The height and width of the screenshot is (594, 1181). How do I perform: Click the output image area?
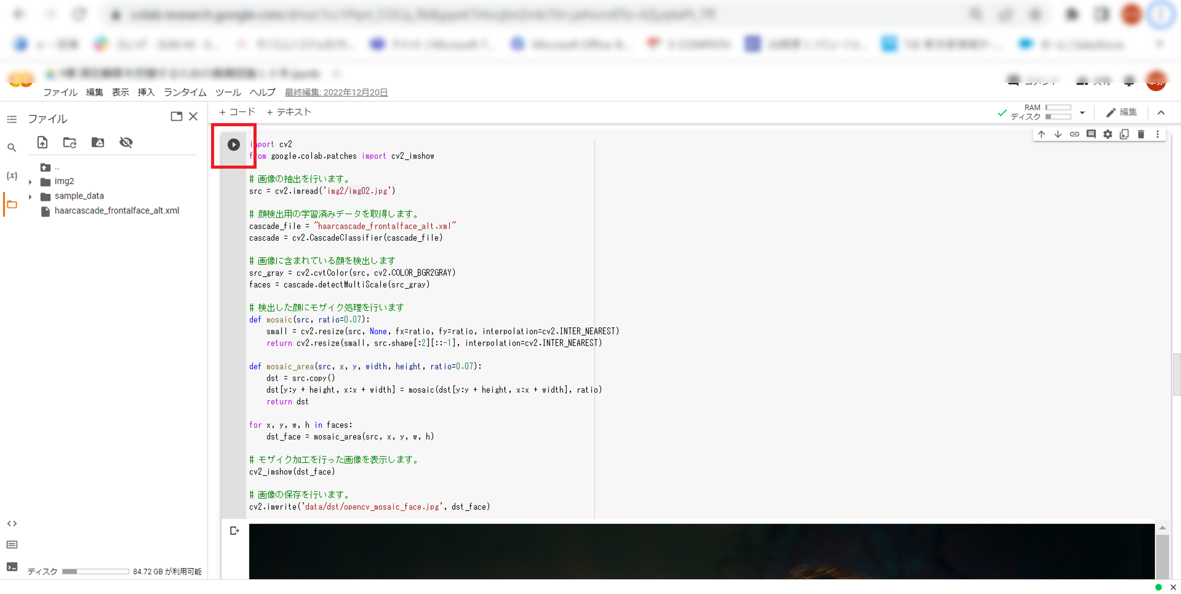(702, 551)
